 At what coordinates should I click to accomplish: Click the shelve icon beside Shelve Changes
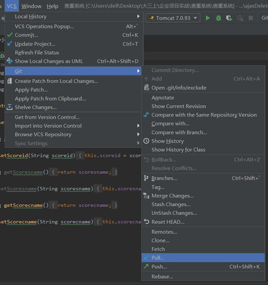(x=10, y=107)
